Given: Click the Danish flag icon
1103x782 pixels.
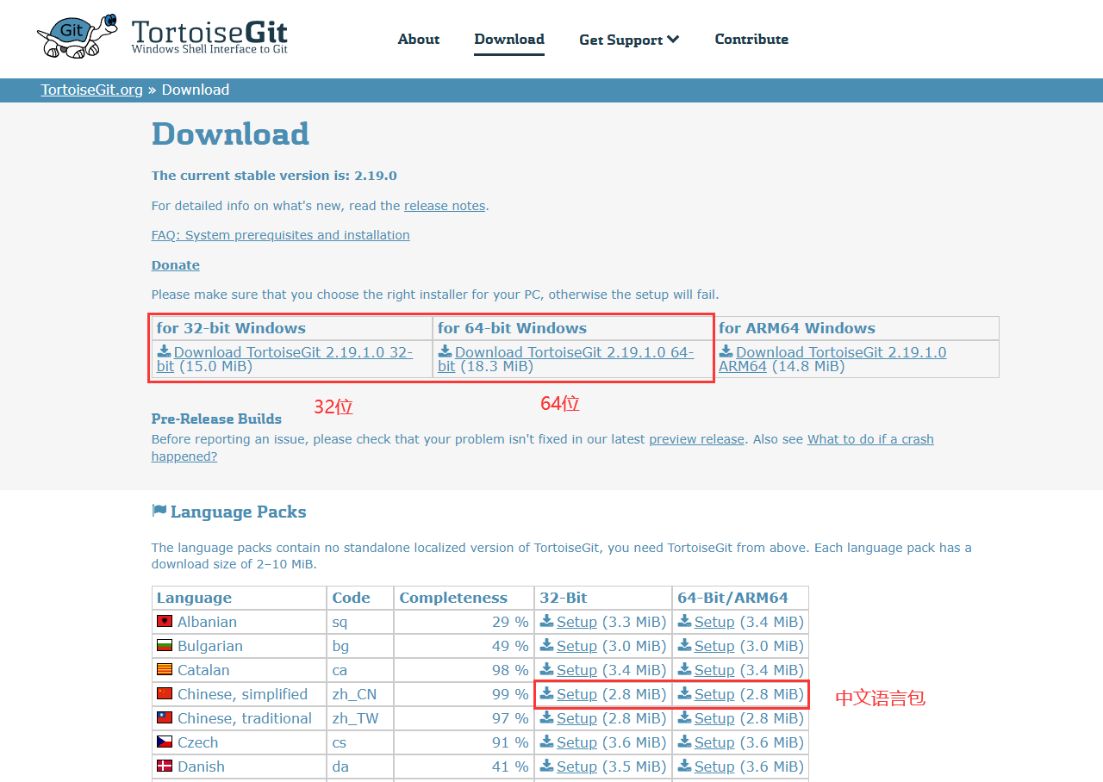Looking at the screenshot, I should tap(165, 766).
